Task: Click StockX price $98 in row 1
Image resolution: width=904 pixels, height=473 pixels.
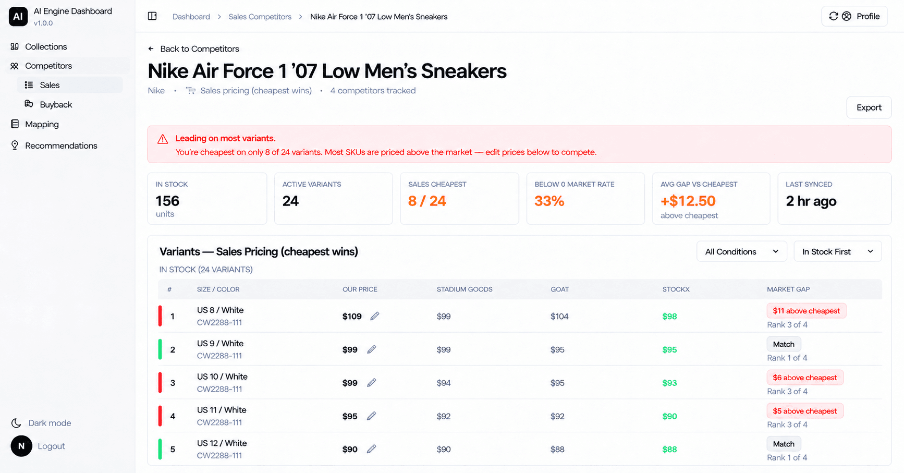Action: [x=669, y=317]
